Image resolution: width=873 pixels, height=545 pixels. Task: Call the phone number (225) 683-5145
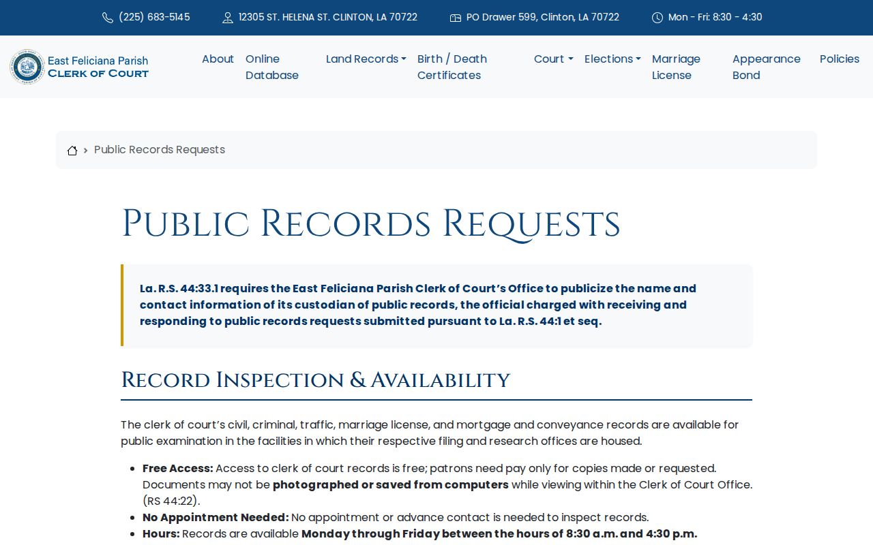point(154,17)
